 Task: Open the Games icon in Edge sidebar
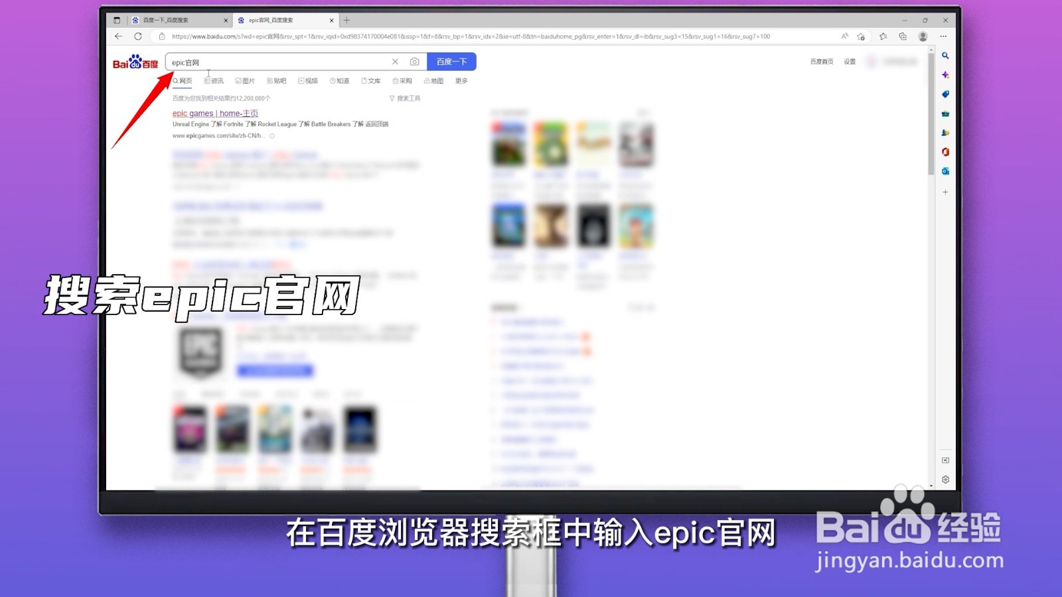[945, 133]
